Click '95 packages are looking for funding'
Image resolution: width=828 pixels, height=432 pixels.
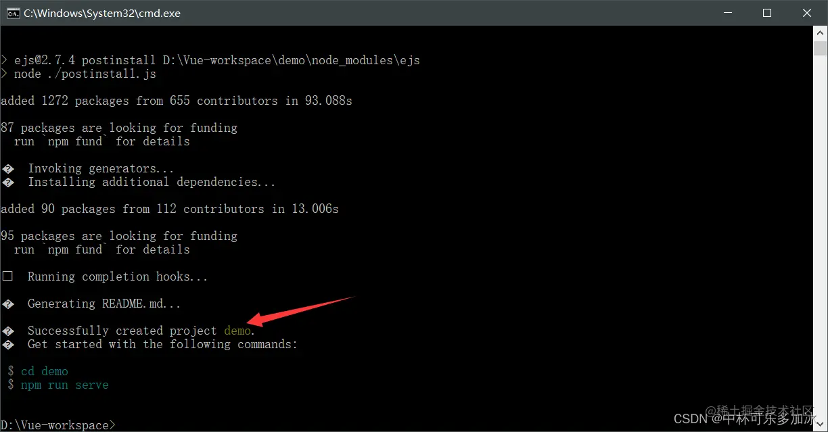(x=119, y=236)
